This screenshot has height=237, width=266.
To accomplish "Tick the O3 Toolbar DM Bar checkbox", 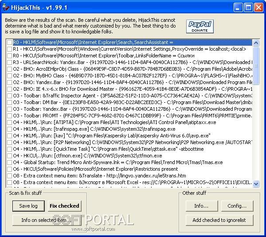I will click(9, 102).
